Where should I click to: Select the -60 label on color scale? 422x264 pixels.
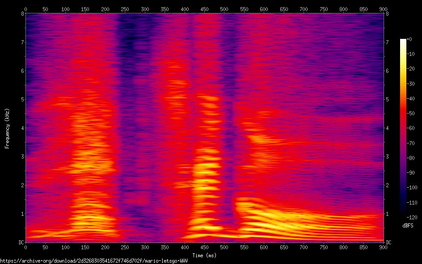[x=410, y=128]
